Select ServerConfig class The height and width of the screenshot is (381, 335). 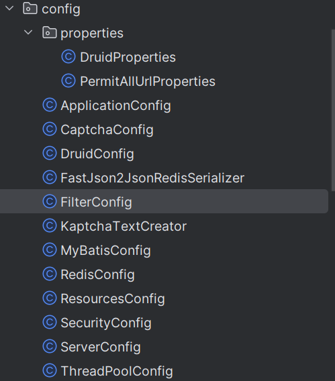coord(101,347)
